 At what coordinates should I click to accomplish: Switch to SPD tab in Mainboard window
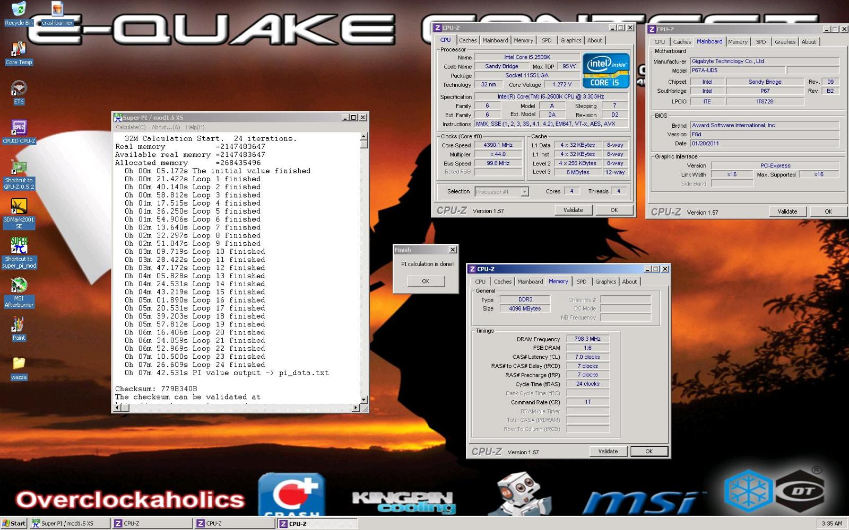pyautogui.click(x=761, y=42)
